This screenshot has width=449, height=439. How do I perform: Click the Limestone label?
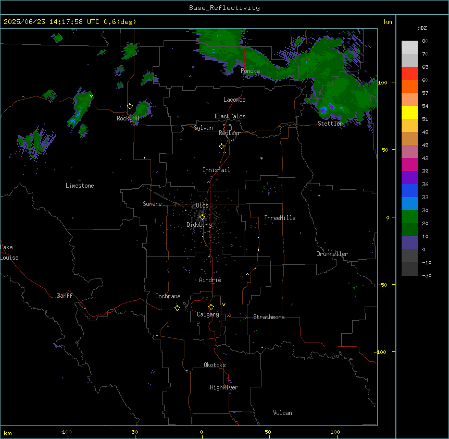(80, 186)
